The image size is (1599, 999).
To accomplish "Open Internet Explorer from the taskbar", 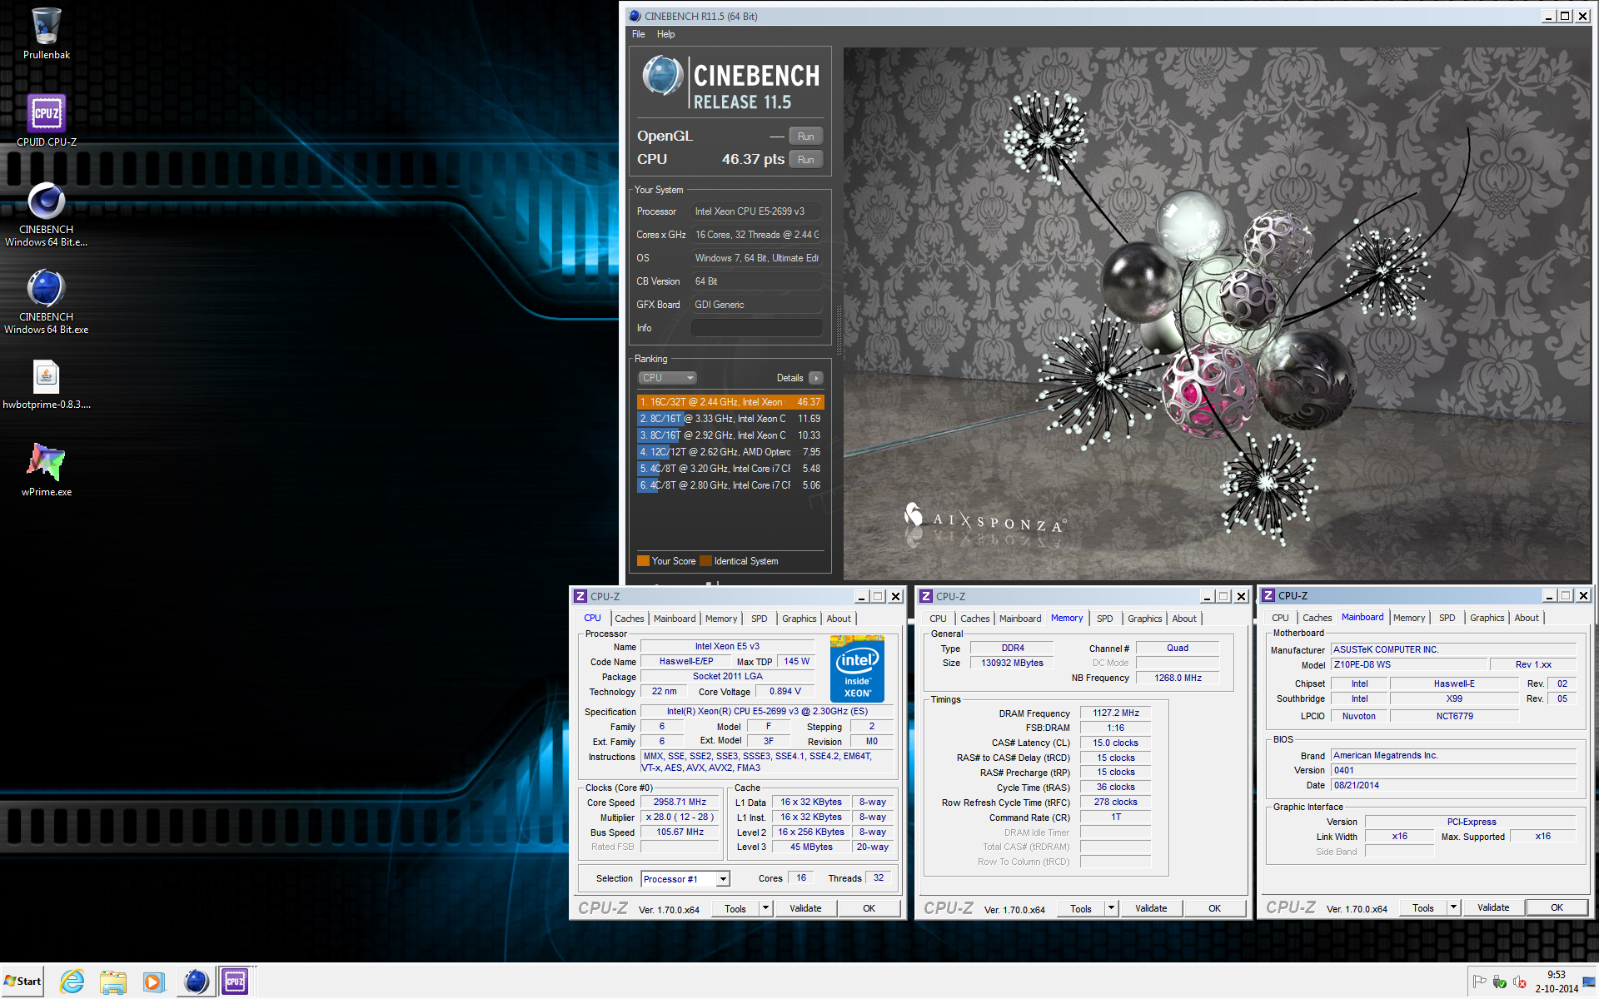I will 72,982.
